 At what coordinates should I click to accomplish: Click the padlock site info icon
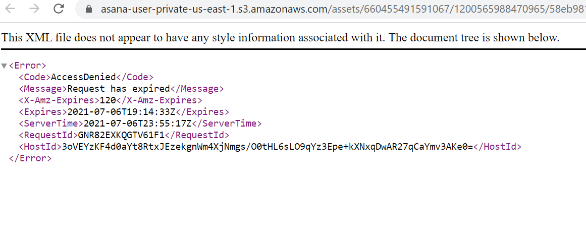pyautogui.click(x=88, y=9)
